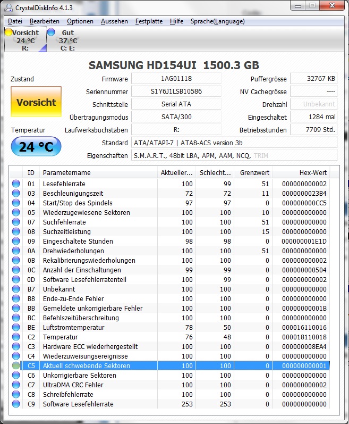Select the Vorsicht 24 °C R: disk tab
This screenshot has width=349, height=424.
[x=25, y=40]
